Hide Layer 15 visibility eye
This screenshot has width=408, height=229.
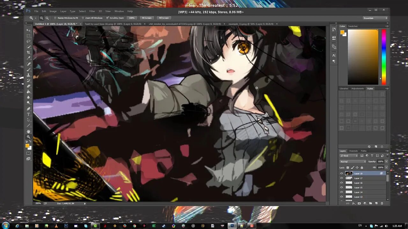[x=341, y=187]
